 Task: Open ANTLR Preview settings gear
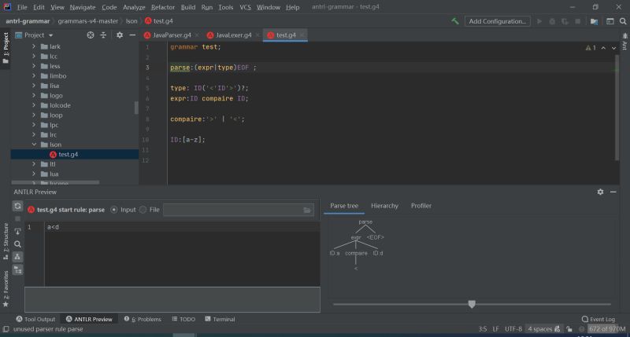coord(600,192)
